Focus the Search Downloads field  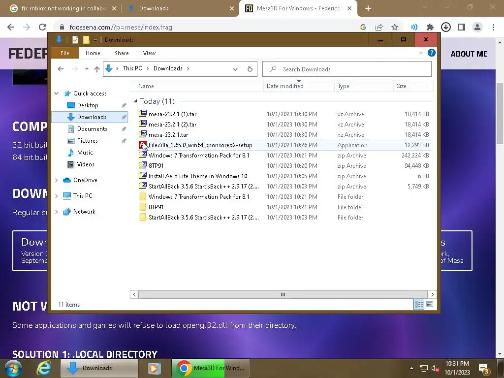tap(347, 69)
